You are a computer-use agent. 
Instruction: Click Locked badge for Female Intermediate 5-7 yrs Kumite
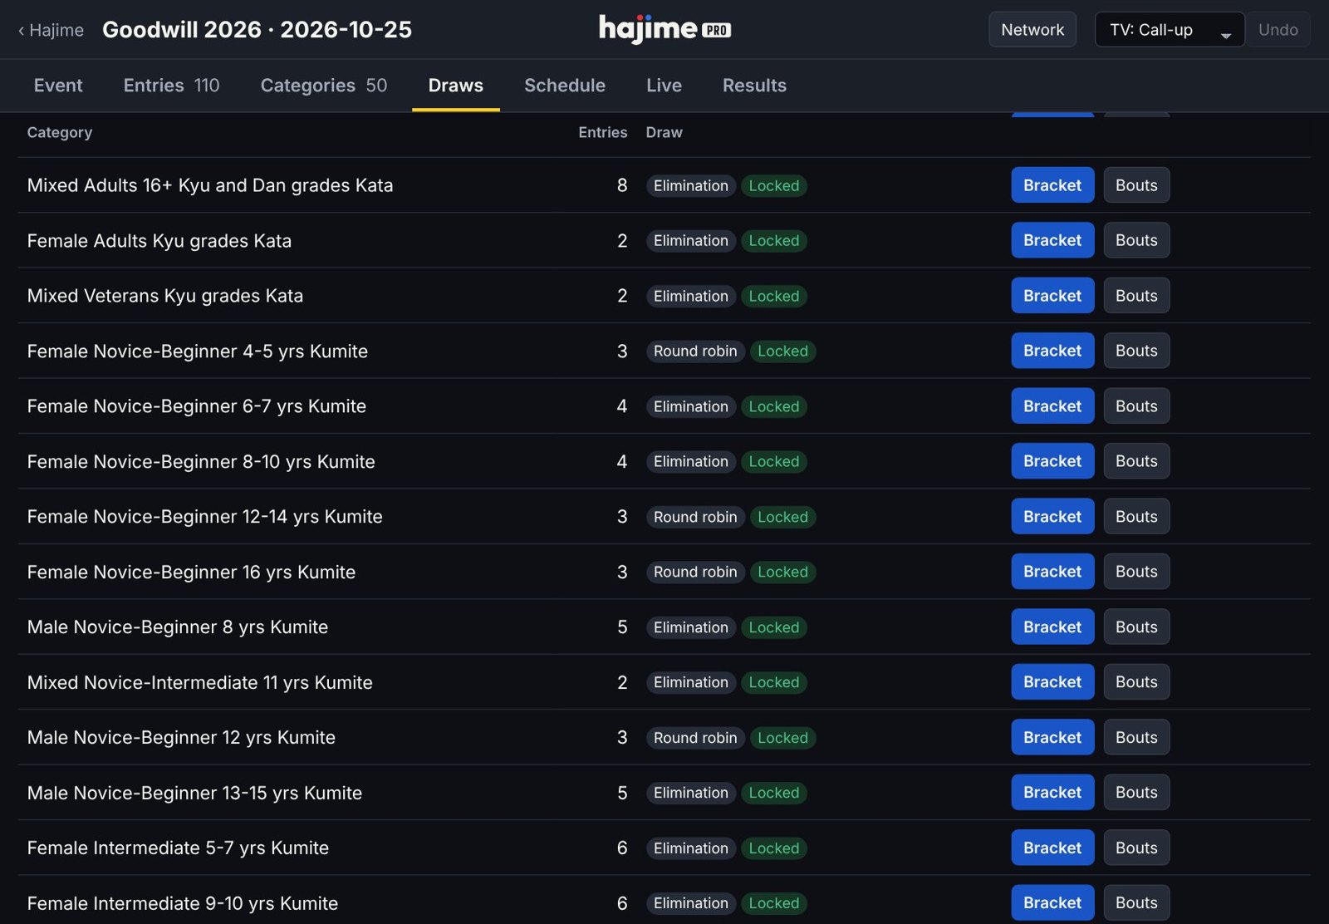coord(774,848)
